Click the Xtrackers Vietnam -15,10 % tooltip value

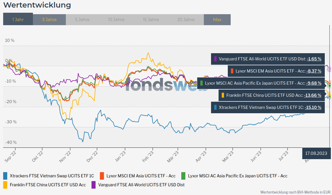point(314,107)
